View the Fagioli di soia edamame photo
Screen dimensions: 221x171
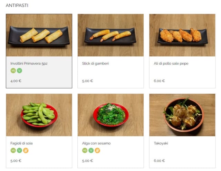click(x=39, y=115)
